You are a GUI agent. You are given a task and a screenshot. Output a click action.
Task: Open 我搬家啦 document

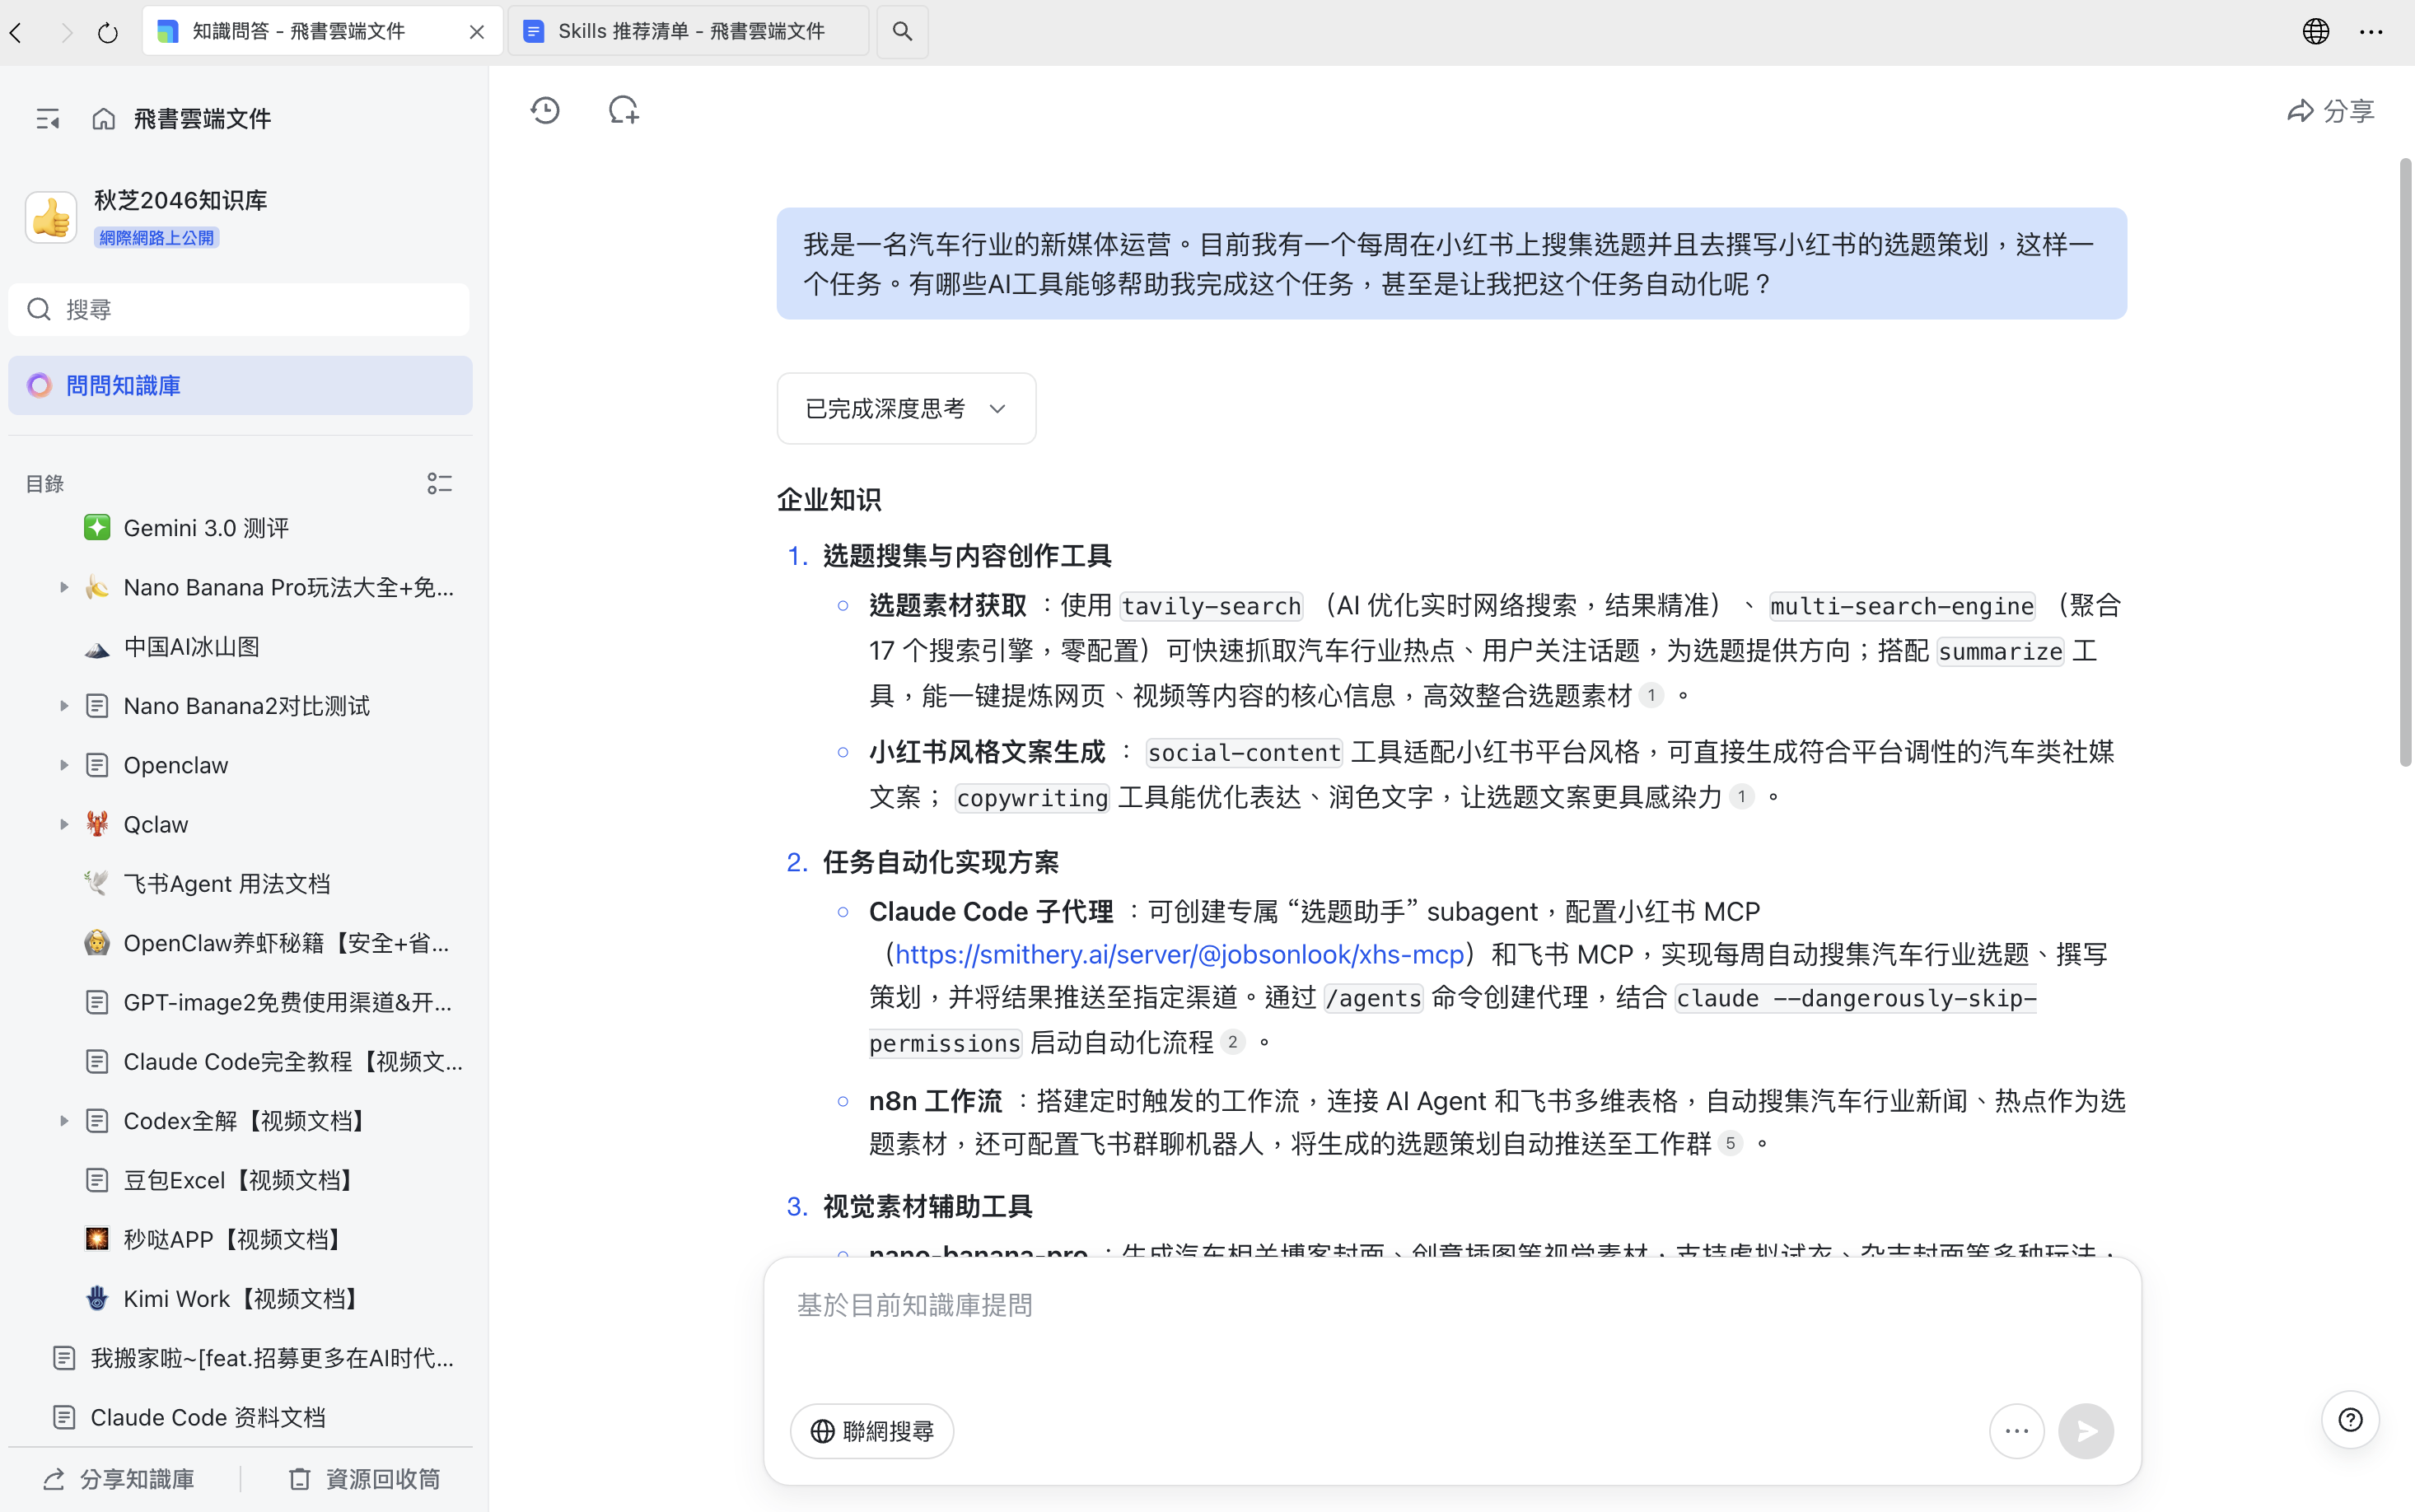pyautogui.click(x=272, y=1358)
